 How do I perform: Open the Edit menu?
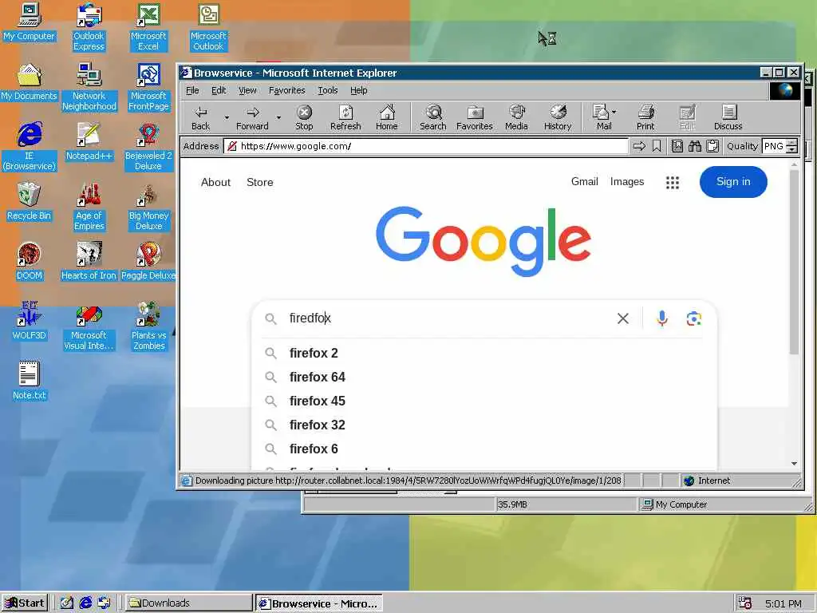coord(219,90)
